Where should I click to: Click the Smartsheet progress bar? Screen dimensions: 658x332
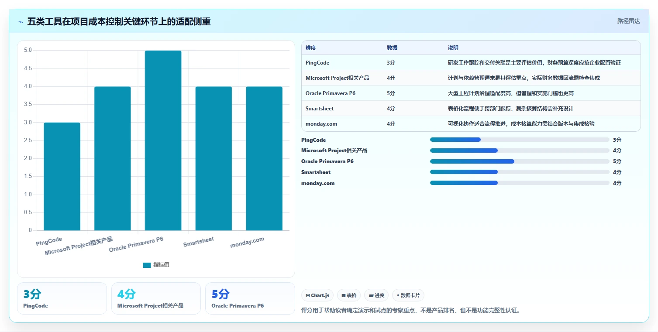(520, 172)
